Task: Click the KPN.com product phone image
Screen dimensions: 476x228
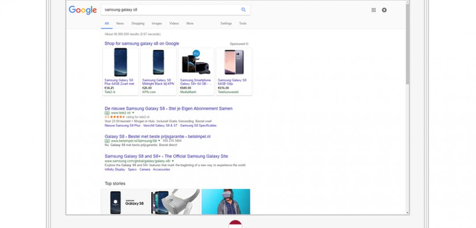Action: (158, 62)
